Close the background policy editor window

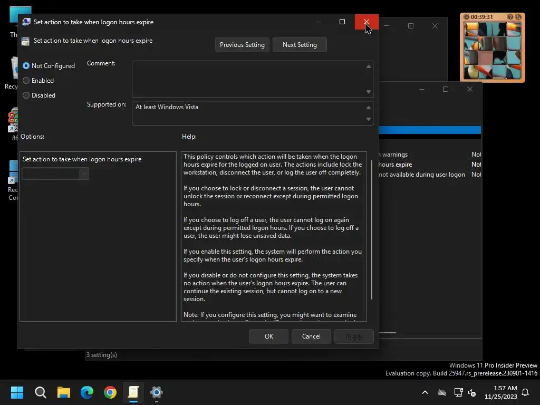point(470,89)
